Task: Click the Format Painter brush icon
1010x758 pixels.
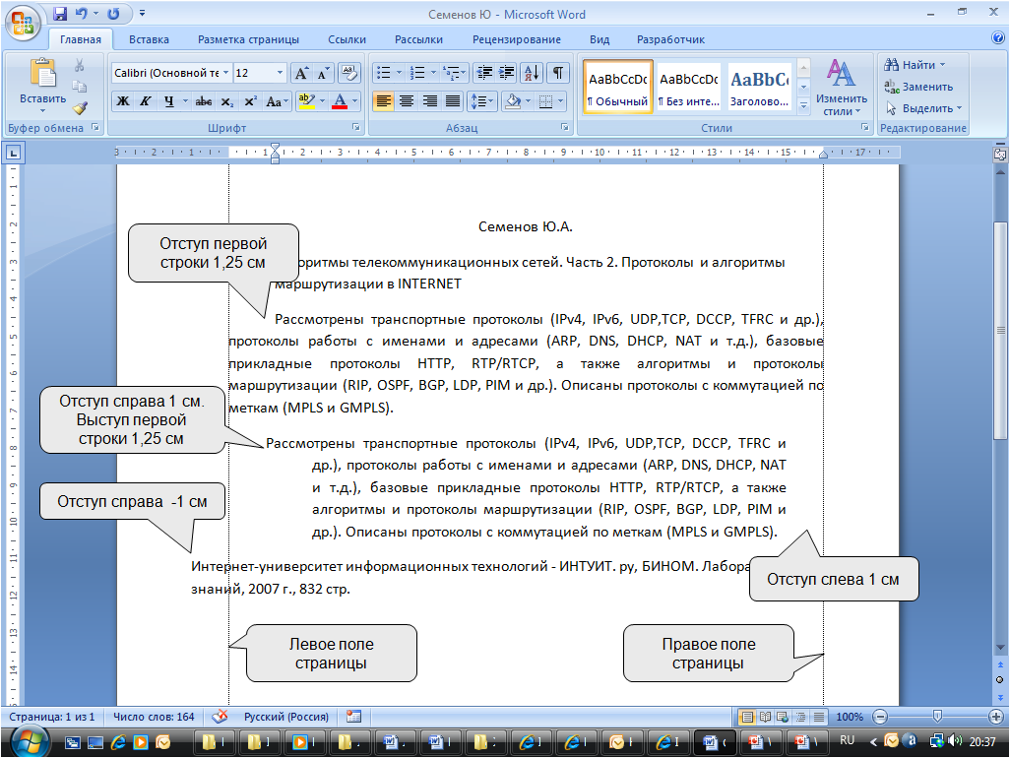Action: point(81,107)
